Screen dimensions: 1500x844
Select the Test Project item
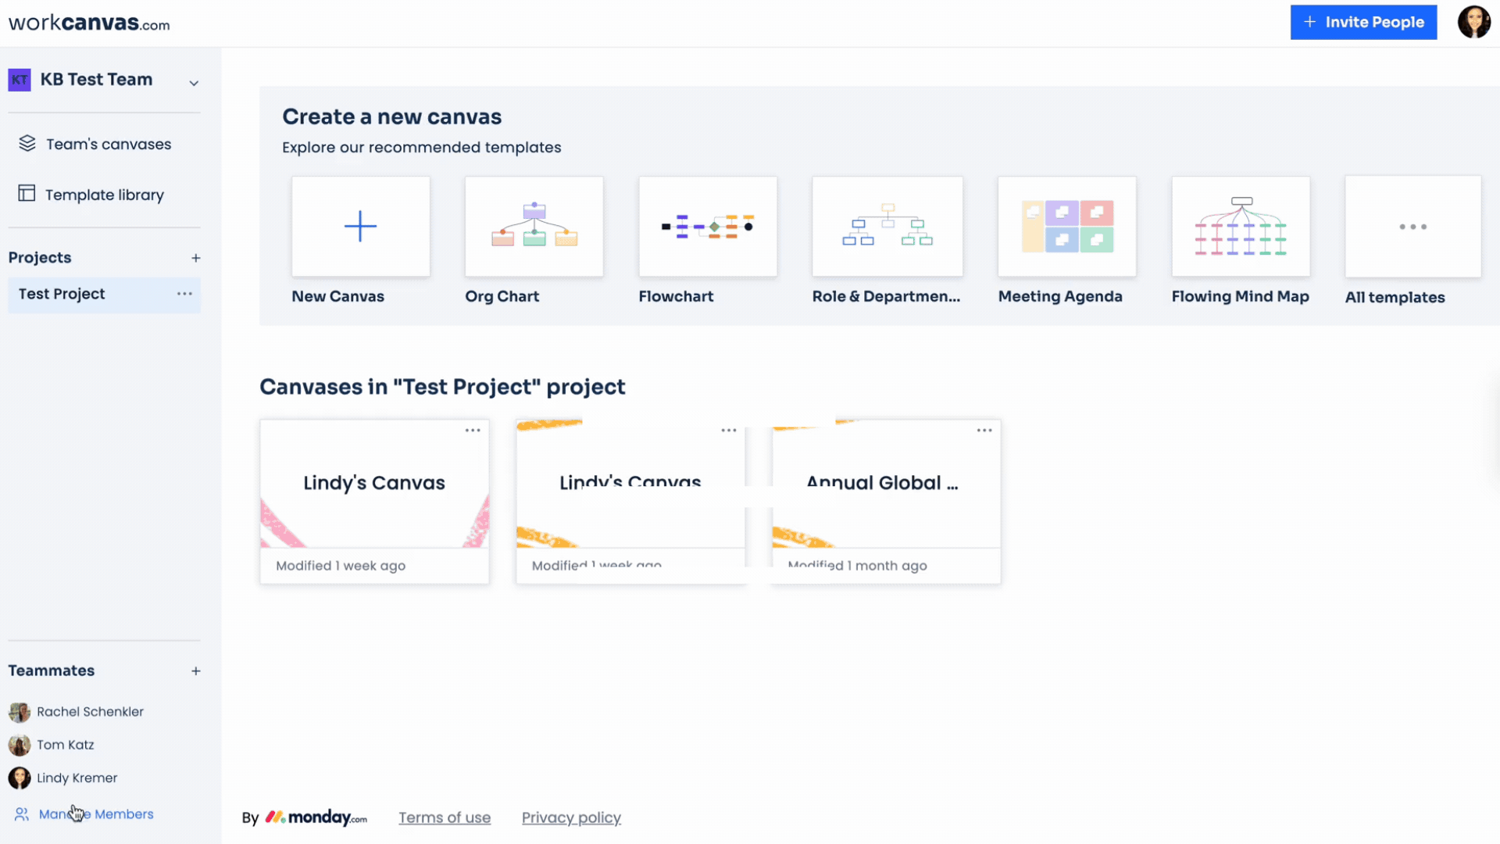[61, 294]
